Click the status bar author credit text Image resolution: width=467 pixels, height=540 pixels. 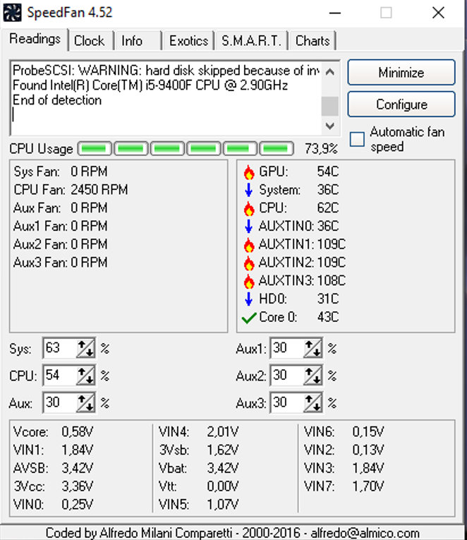tap(233, 533)
